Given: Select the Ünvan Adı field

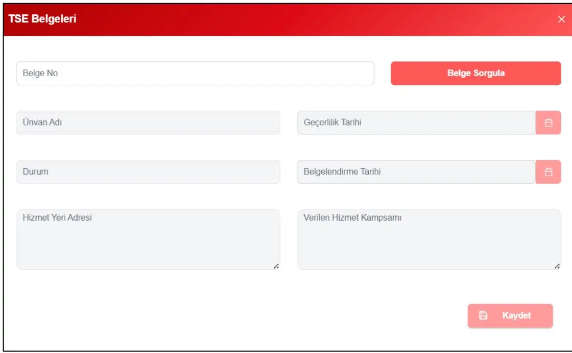Looking at the screenshot, I should coord(148,123).
